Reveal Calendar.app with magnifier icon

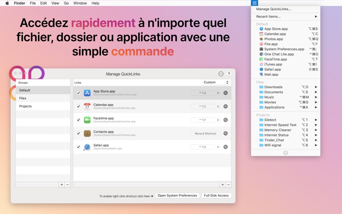226,106
